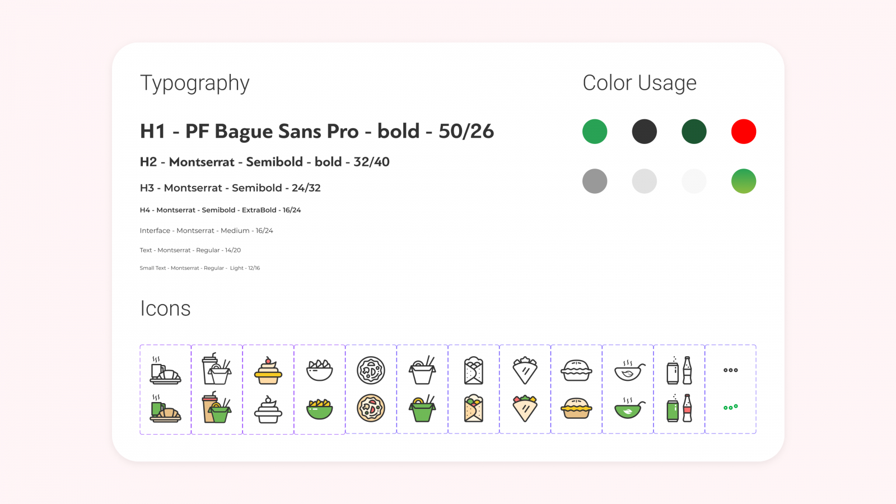The height and width of the screenshot is (504, 896).
Task: Click the H1 PF Bague Sans Pro text
Action: 317,131
